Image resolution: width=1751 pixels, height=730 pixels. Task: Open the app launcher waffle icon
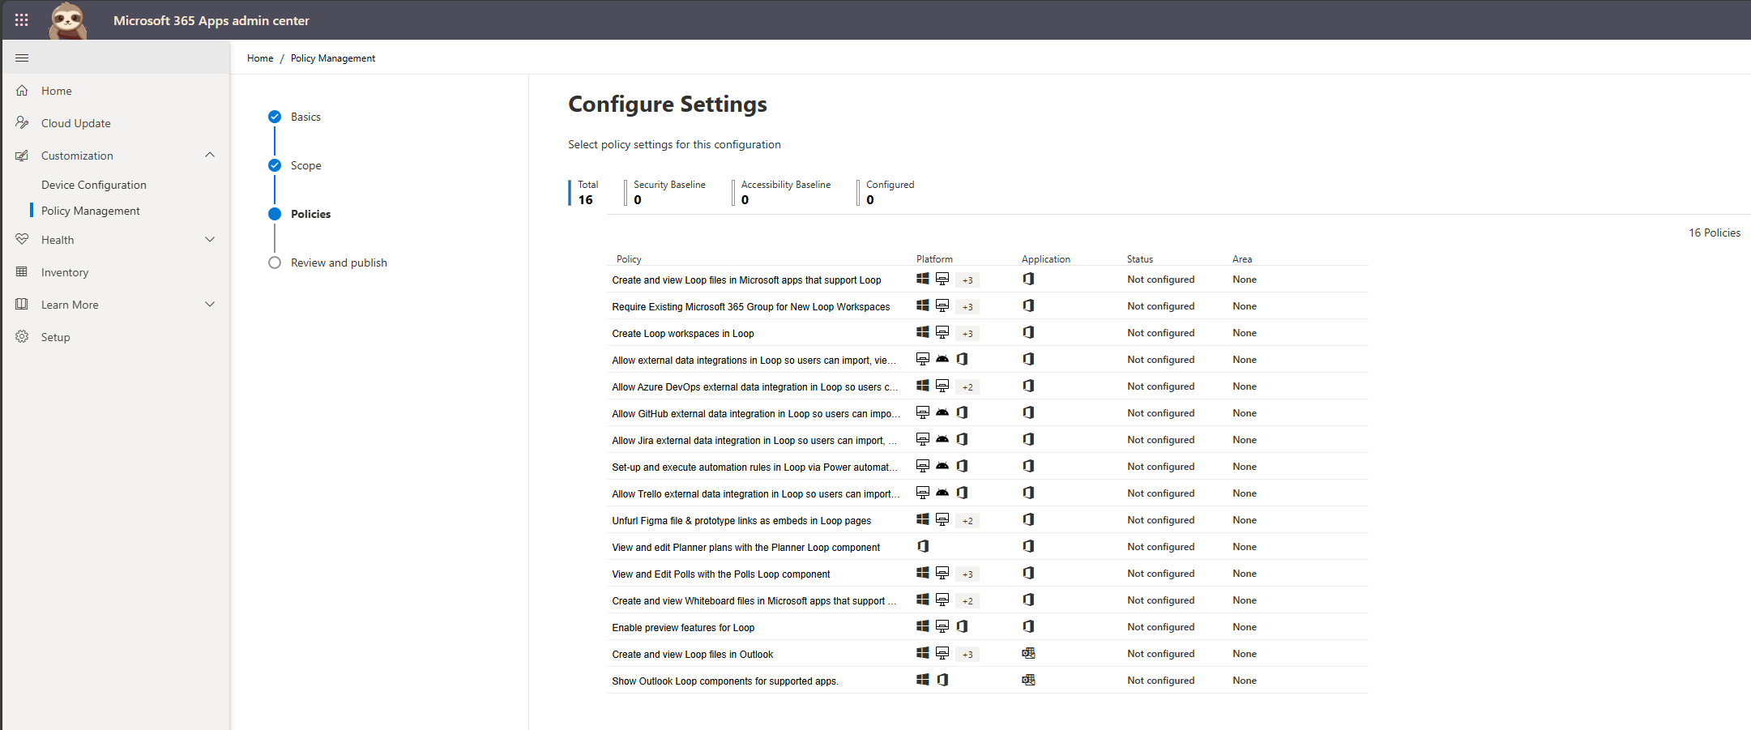[x=22, y=20]
